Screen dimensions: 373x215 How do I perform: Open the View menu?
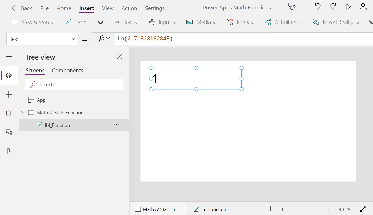pyautogui.click(x=108, y=8)
